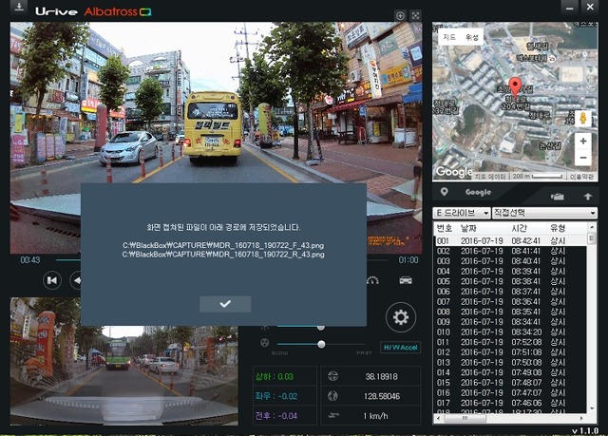Select recording 014 at 07:49:08
Image resolution: width=608 pixels, height=436 pixels.
[510, 372]
